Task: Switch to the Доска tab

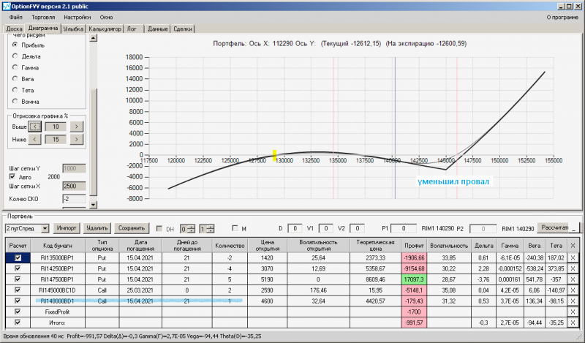Action: 14,29
